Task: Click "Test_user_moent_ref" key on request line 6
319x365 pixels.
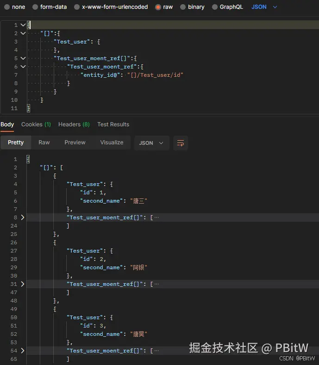Action: point(102,67)
